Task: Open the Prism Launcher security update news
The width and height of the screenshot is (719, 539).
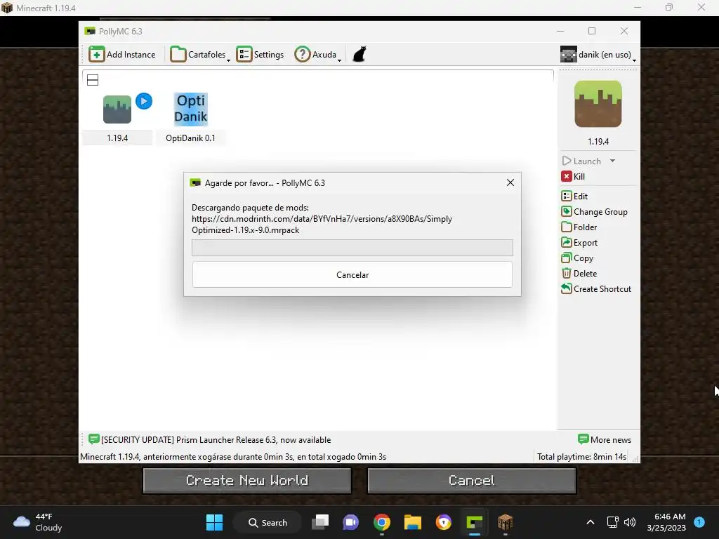Action: click(x=210, y=439)
